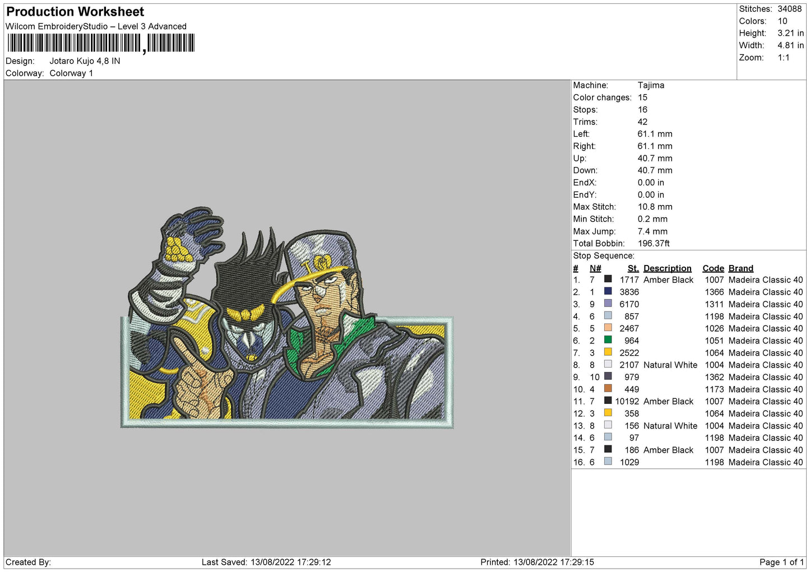Click the 'Code' column header

[713, 268]
